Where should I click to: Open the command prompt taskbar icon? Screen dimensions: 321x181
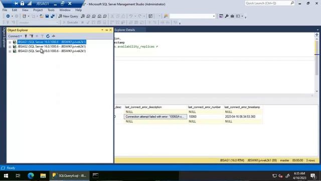[x=95, y=175]
